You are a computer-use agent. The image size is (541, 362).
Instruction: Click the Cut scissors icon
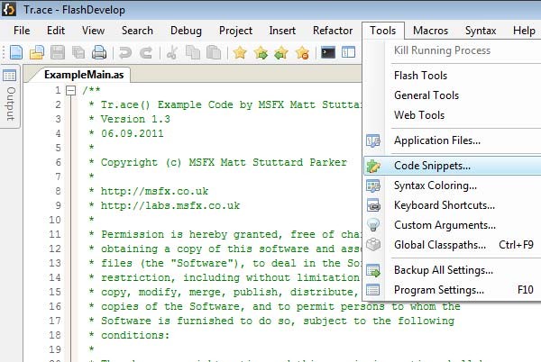tap(172, 53)
